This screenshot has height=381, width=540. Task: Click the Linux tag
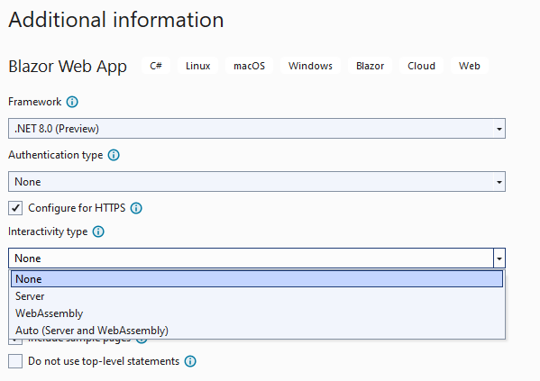point(198,66)
